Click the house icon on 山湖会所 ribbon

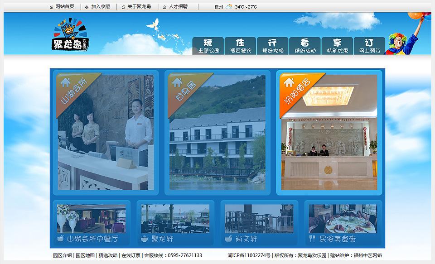tap(66, 82)
